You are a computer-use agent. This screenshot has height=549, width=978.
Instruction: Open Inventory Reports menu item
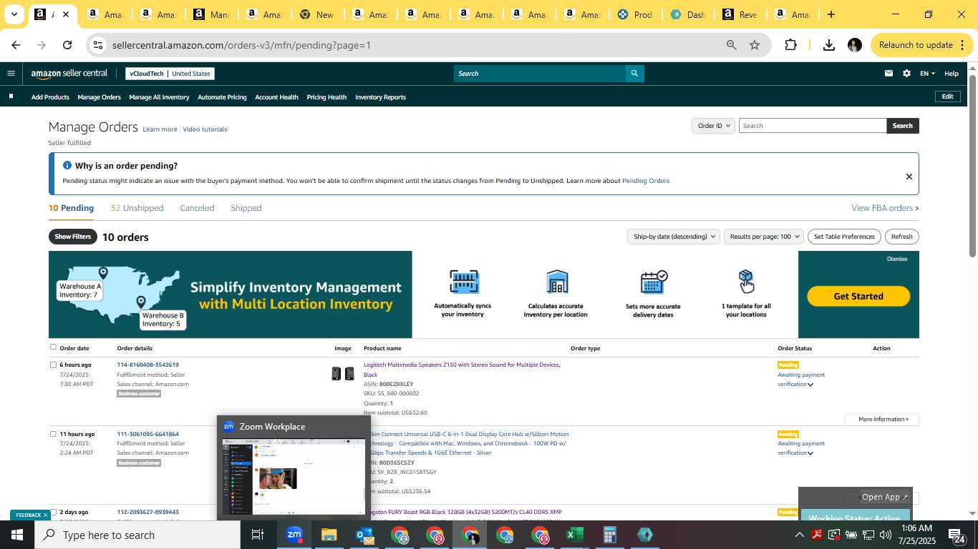[380, 97]
